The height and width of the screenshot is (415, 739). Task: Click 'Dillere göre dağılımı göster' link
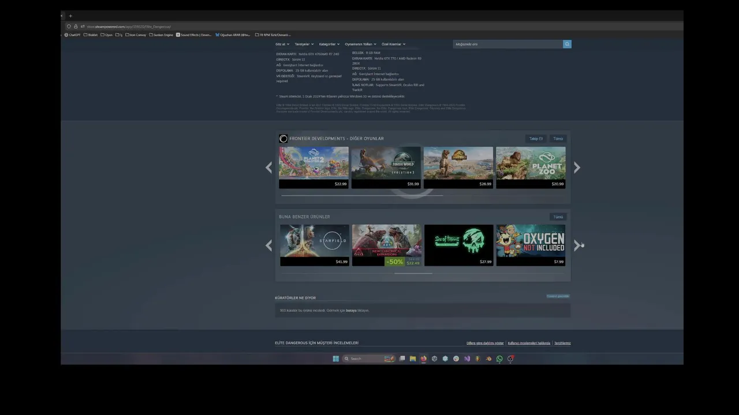485,343
